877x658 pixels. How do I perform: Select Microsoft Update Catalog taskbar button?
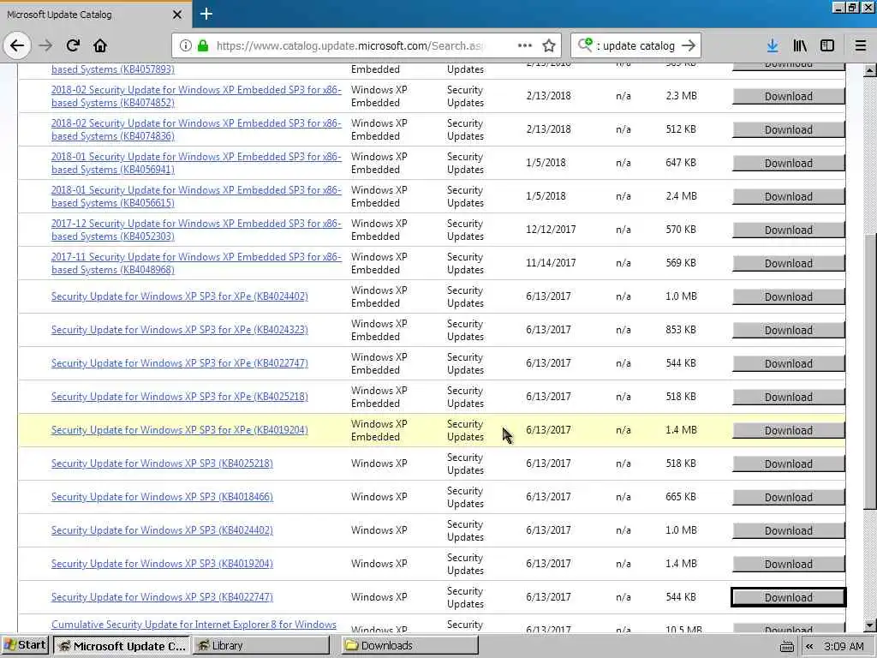122,645
